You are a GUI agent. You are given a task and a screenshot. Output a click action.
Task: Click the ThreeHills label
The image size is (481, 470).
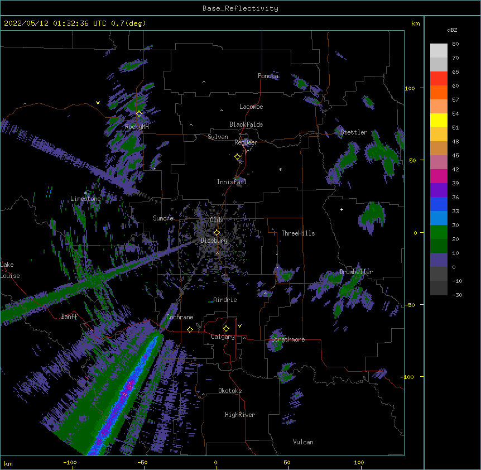click(298, 233)
